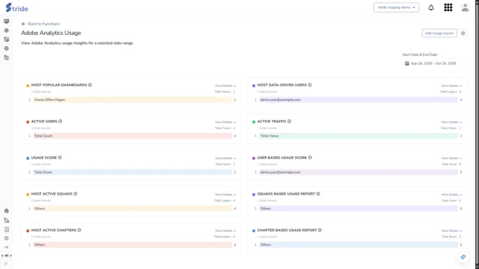Select Others in Squads Based Usage Report
Image resolution: width=479 pixels, height=269 pixels.
359,209
